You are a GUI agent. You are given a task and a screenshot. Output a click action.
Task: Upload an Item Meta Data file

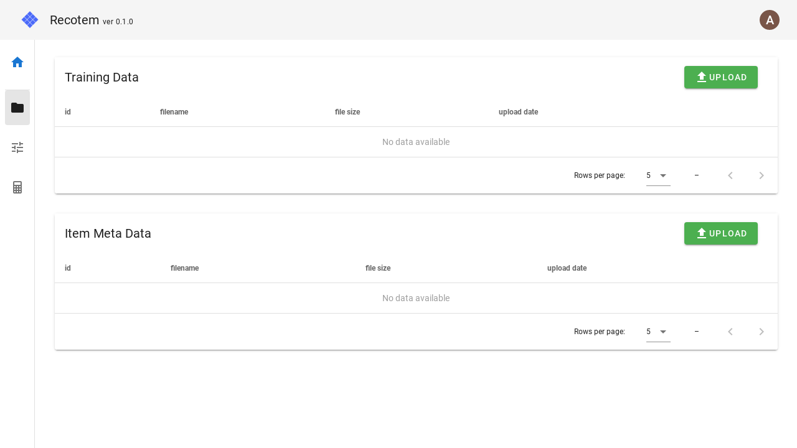[720, 233]
